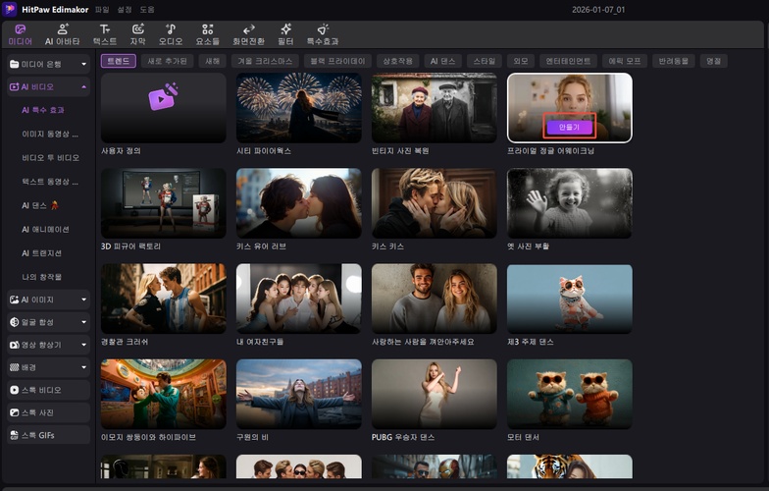Select the 시티 파이어웍스 effect thumbnail
The image size is (769, 491).
(x=298, y=108)
